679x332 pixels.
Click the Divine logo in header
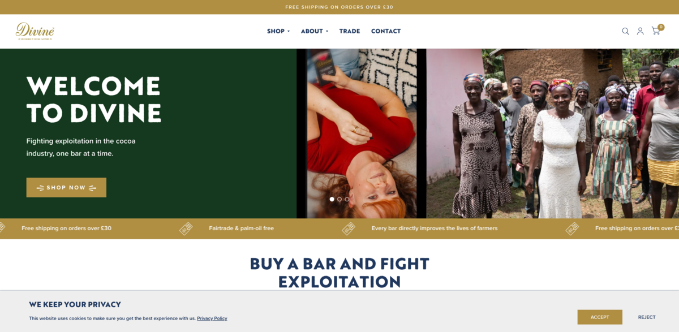point(35,31)
